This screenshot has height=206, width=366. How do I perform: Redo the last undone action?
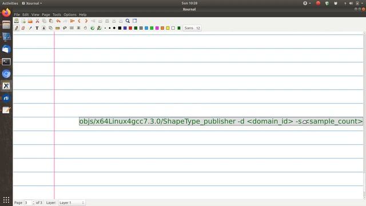pos(65,21)
